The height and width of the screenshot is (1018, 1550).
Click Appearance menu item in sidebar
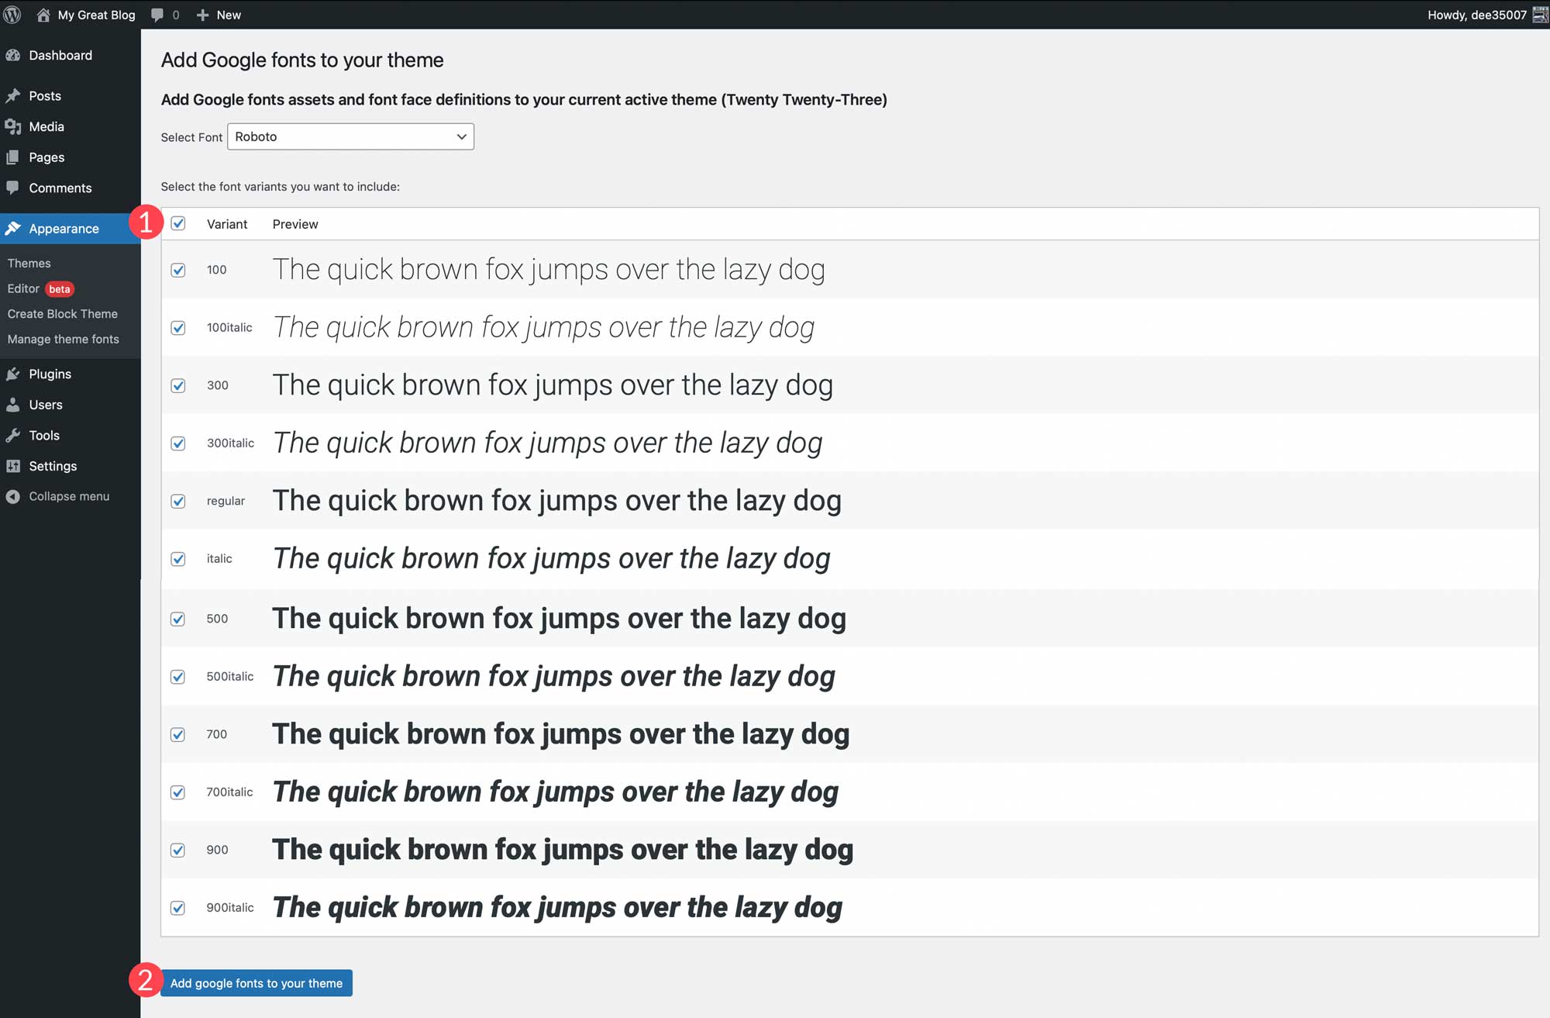click(x=64, y=229)
